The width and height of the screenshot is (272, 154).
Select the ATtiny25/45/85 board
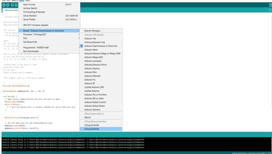pyautogui.click(x=101, y=125)
